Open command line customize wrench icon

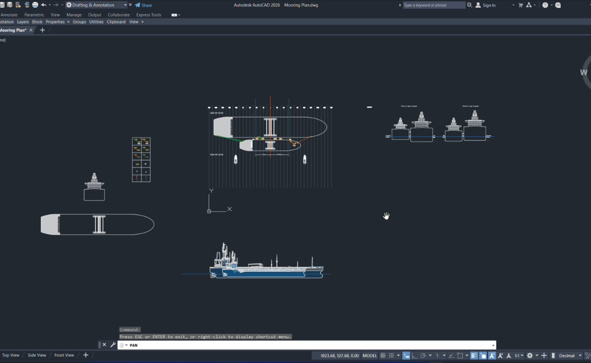(x=113, y=345)
